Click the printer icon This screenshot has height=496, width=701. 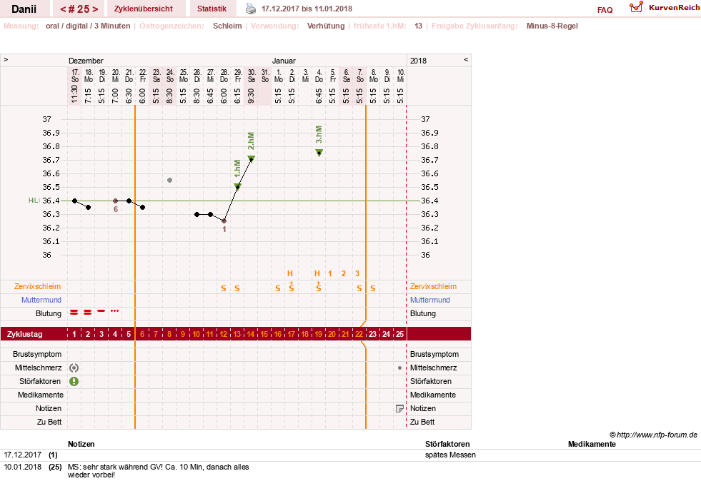pyautogui.click(x=251, y=9)
